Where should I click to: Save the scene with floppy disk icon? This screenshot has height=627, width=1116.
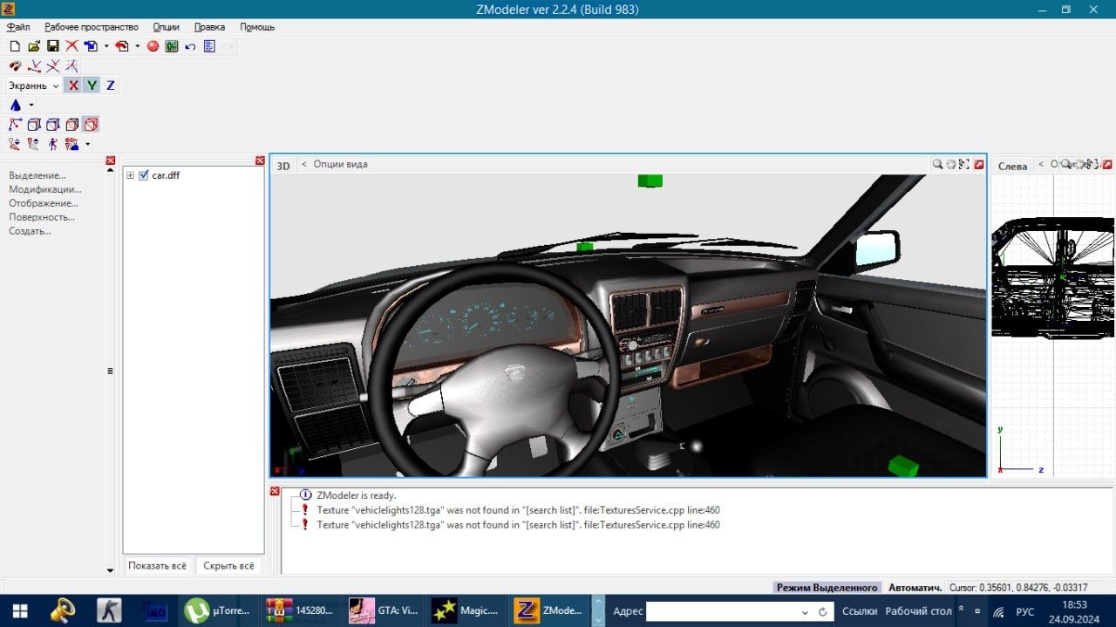click(x=53, y=46)
